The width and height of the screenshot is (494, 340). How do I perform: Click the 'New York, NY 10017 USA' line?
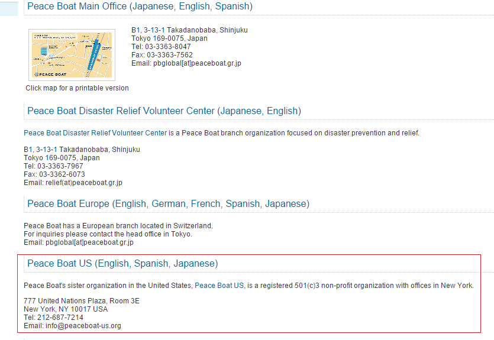66,309
